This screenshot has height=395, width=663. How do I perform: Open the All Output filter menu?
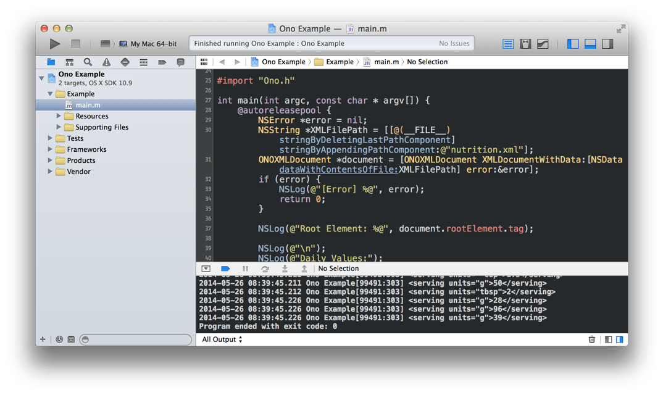(x=220, y=339)
